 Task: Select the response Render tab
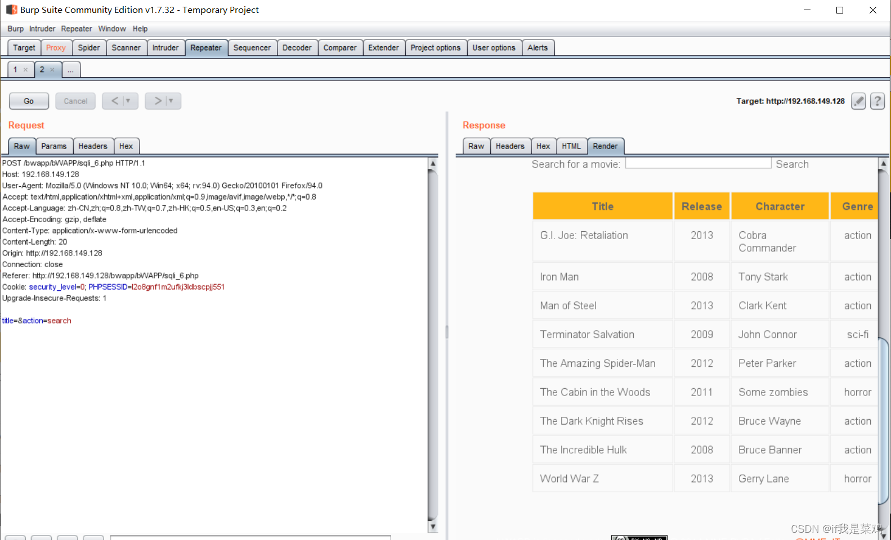[605, 146]
